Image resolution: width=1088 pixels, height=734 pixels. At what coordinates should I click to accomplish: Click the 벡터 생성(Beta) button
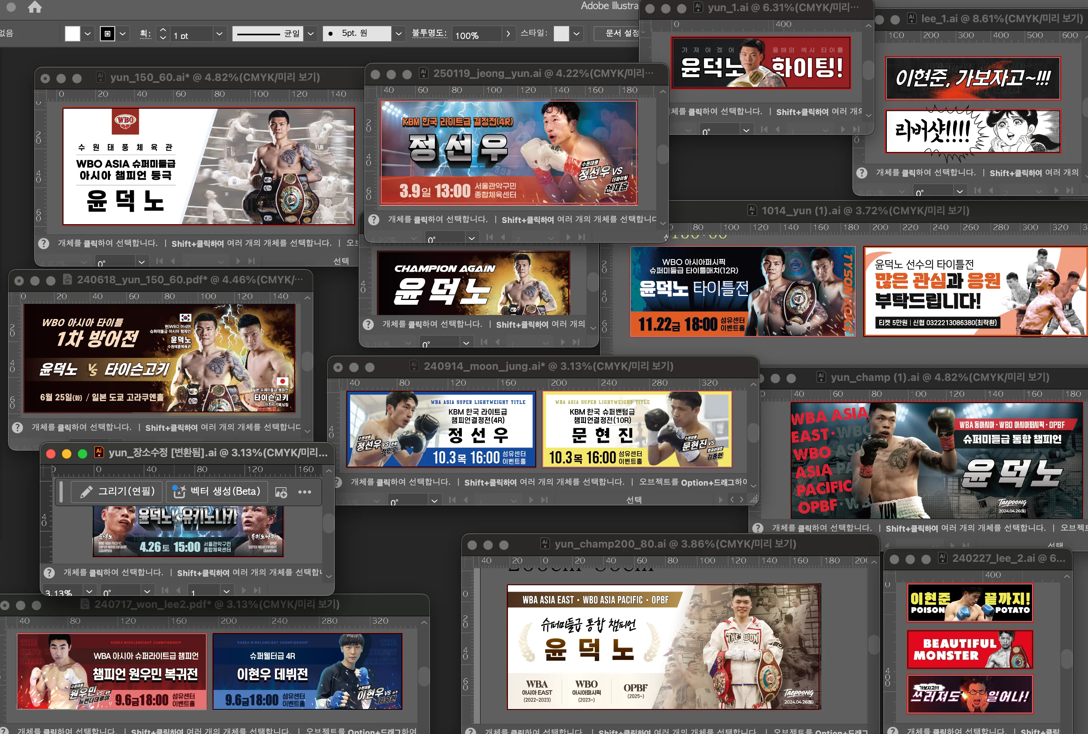point(217,492)
